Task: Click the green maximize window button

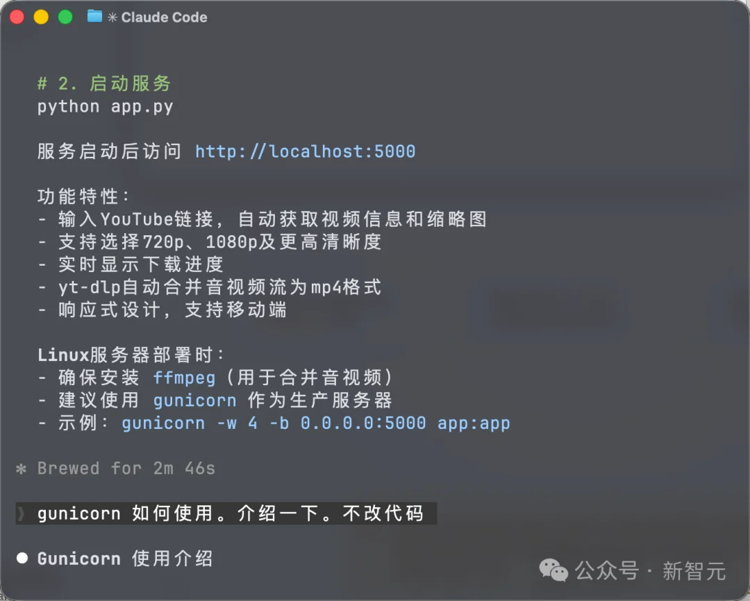Action: [65, 17]
